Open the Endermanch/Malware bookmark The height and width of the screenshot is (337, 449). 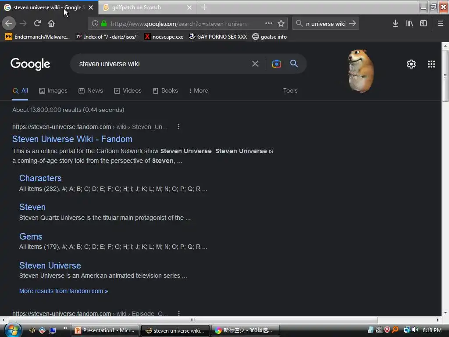coord(38,37)
